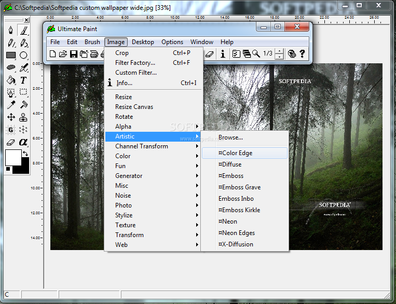The height and width of the screenshot is (304, 396).
Task: Select the pencil freehand curve tool
Action: (x=23, y=43)
